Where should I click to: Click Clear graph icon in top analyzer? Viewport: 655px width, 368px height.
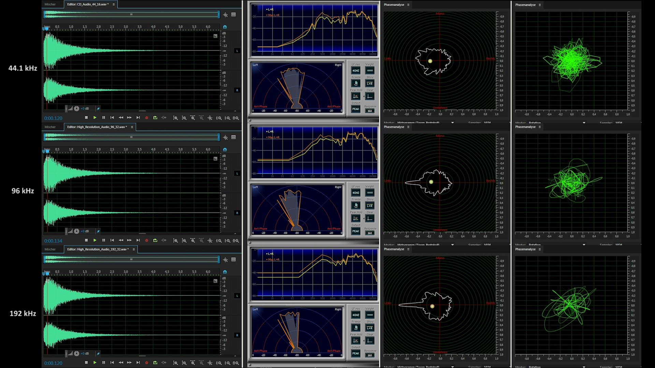pos(369,96)
